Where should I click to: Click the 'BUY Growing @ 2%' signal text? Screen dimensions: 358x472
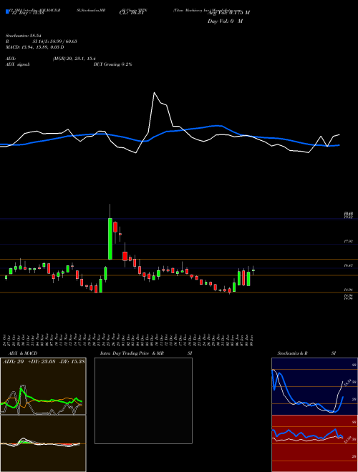(112, 64)
